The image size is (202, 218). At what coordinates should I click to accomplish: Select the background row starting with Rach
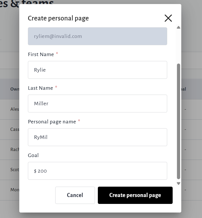pos(14,150)
